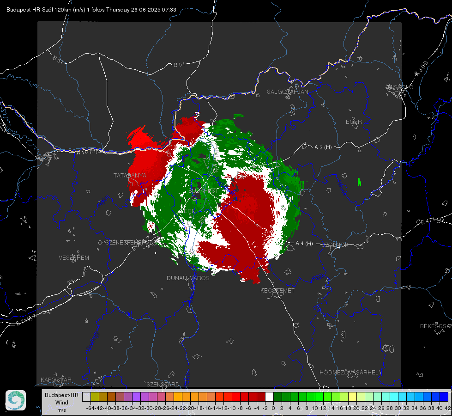The height and width of the screenshot is (416, 452).
Task: Click the BEKESCSABA city label
Action: 436,326
